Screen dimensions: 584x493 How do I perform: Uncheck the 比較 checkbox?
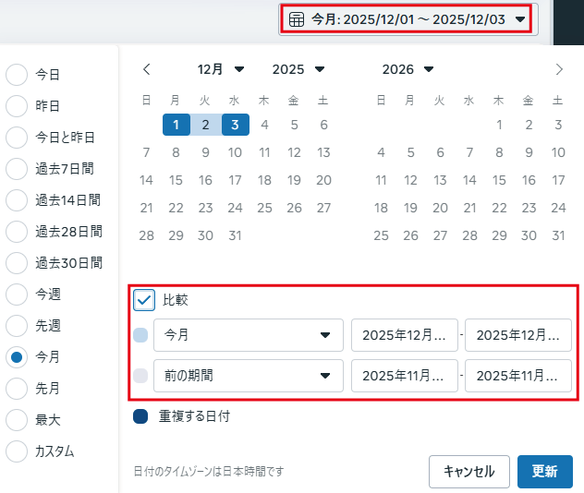point(144,299)
